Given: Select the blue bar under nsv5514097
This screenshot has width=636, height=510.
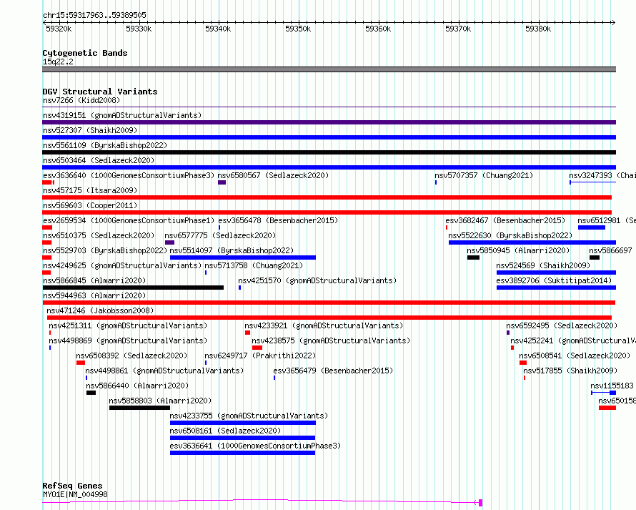Looking at the screenshot, I should point(242,258).
